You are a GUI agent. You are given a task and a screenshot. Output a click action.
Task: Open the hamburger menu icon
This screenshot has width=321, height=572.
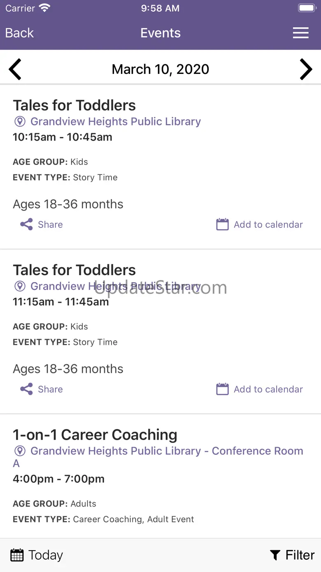click(300, 33)
